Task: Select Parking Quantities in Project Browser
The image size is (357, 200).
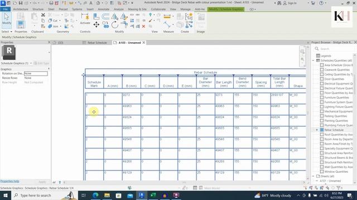Action: pos(336,116)
